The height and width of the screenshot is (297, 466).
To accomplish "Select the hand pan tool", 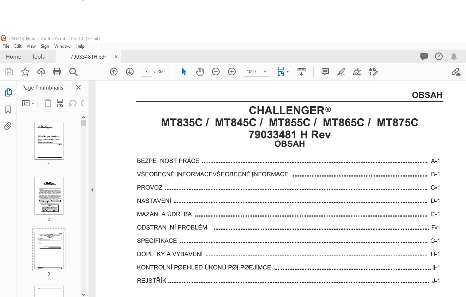I will coord(200,72).
